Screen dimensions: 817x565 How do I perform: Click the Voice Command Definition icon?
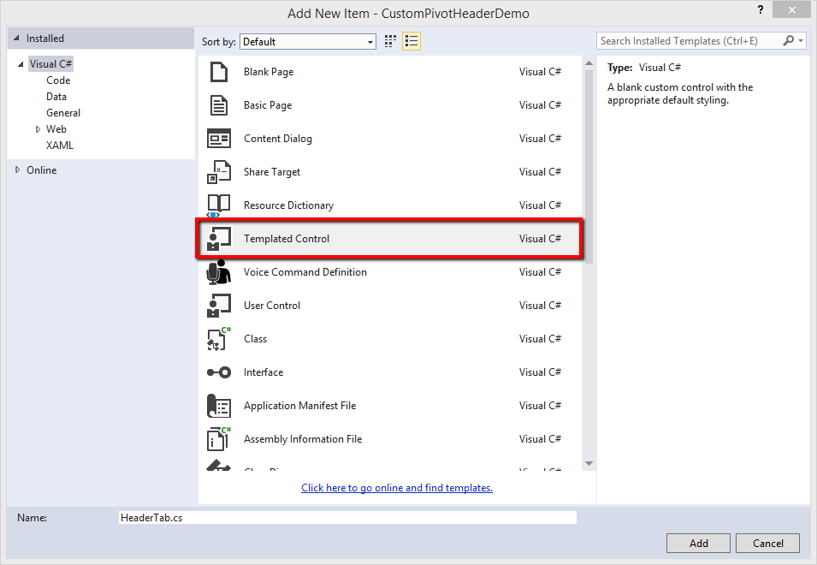click(219, 272)
